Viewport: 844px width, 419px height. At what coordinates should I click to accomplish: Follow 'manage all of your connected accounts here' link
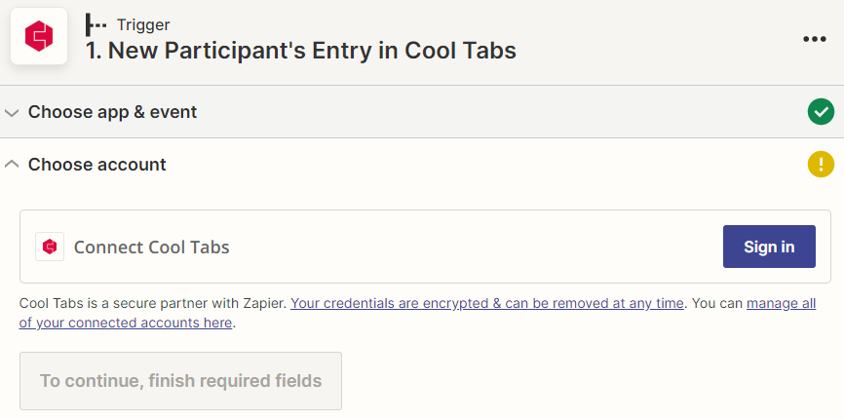pyautogui.click(x=418, y=313)
